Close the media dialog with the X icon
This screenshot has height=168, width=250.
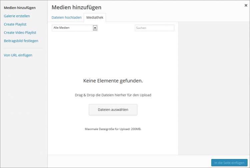pyautogui.click(x=246, y=5)
